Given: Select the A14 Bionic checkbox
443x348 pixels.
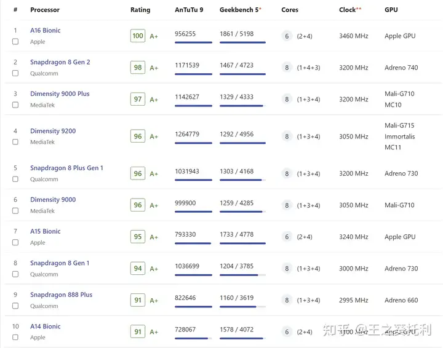Looking at the screenshot, I should [x=15, y=338].
